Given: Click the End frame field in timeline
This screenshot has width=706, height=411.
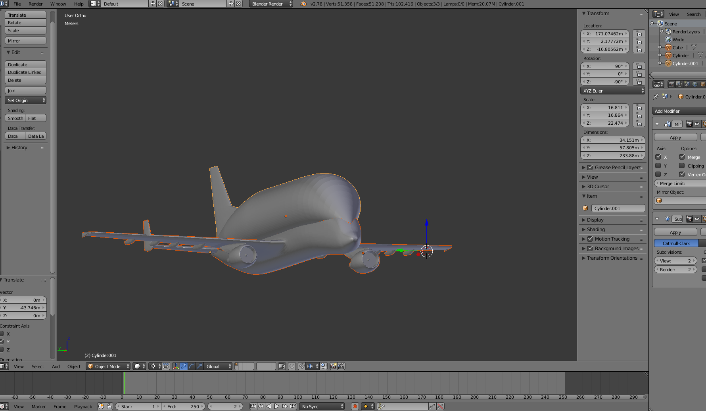Looking at the screenshot, I should point(183,406).
